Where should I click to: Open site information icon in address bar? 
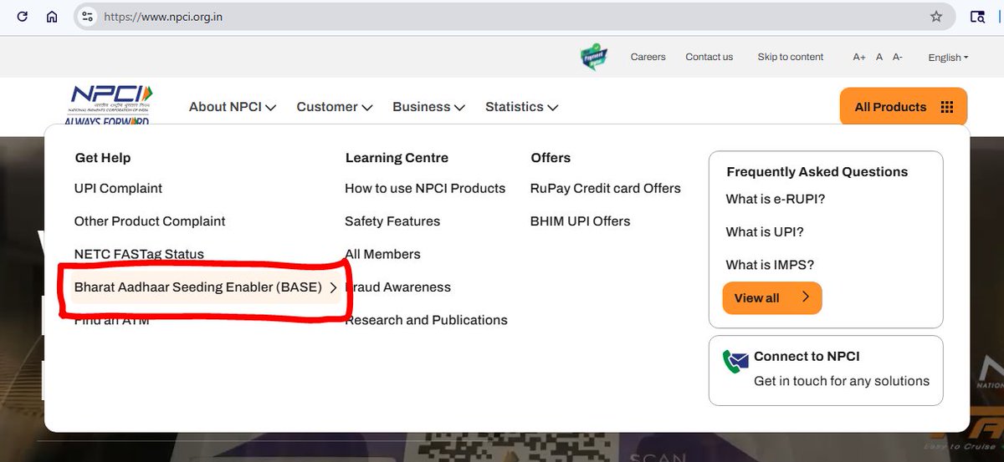[x=88, y=17]
